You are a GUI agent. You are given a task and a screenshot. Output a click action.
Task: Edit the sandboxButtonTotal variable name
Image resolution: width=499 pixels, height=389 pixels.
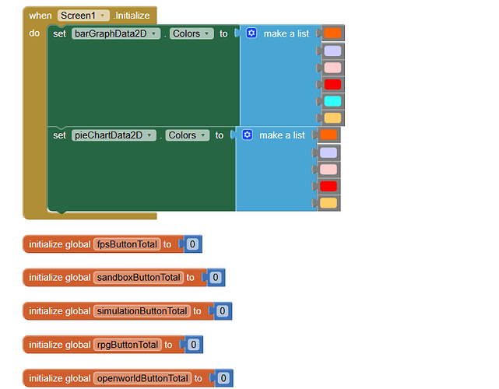[139, 278]
